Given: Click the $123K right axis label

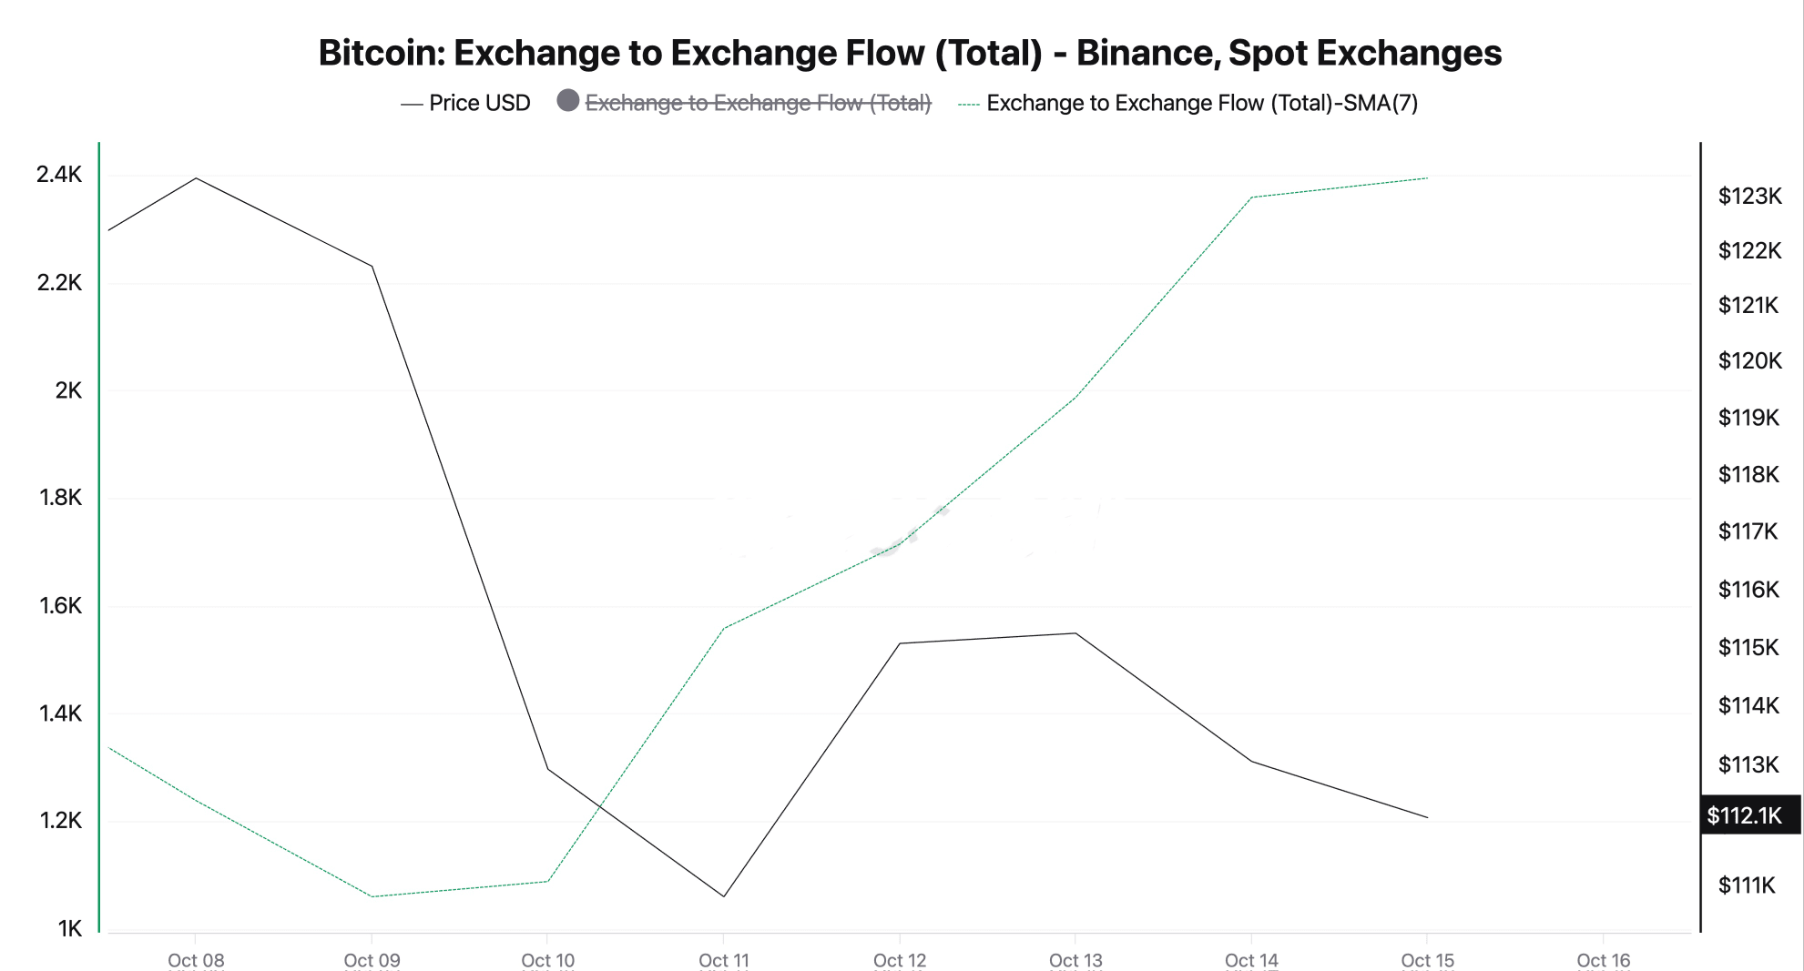Looking at the screenshot, I should click(x=1749, y=196).
